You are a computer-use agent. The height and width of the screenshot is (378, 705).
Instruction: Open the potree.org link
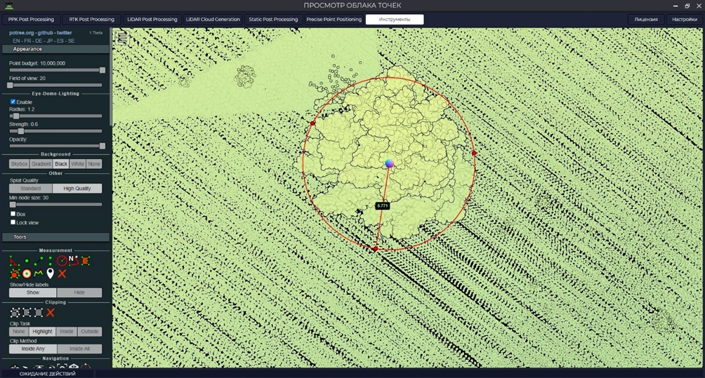[x=21, y=33]
